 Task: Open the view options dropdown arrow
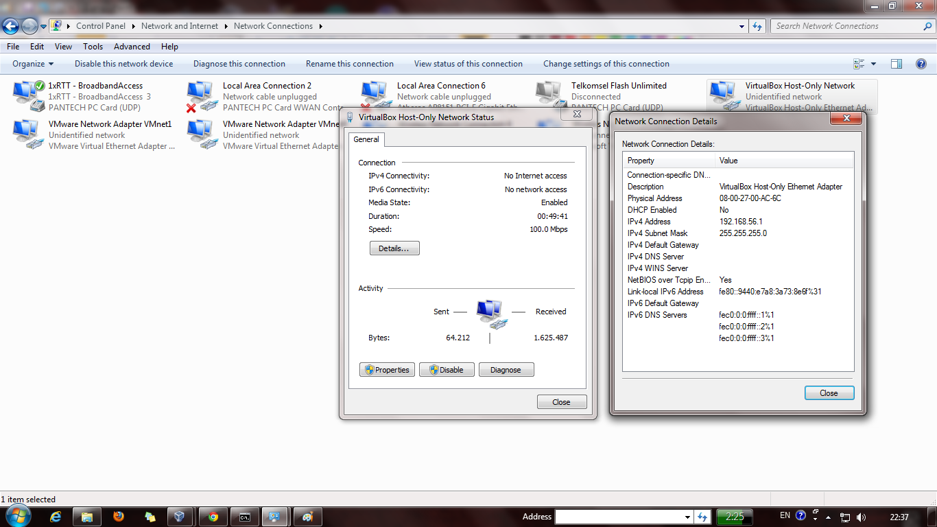tap(873, 64)
